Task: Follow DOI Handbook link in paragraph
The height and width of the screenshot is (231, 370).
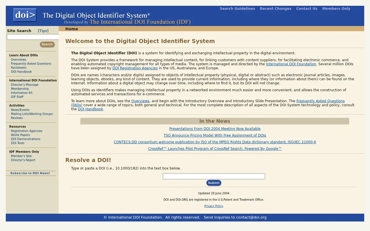Action: click(90, 109)
